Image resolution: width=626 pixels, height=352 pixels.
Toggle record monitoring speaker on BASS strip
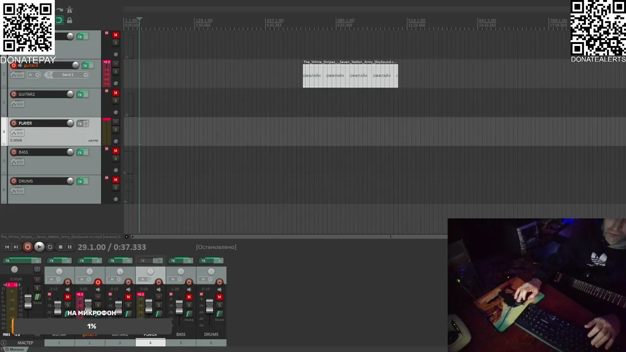pyautogui.click(x=189, y=289)
